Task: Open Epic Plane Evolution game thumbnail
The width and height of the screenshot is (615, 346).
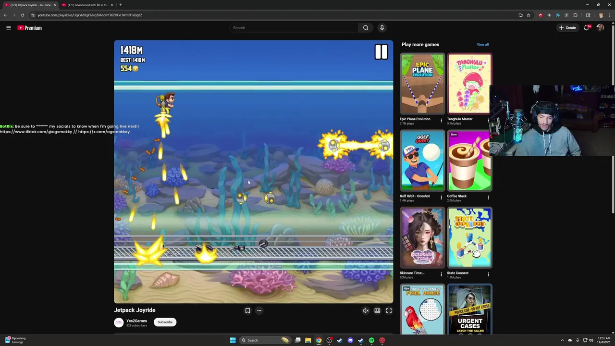Action: (422, 84)
